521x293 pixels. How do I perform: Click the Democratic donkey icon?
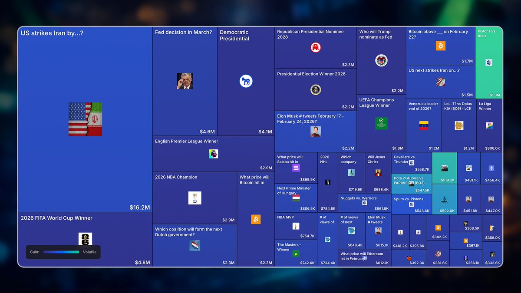point(246,81)
